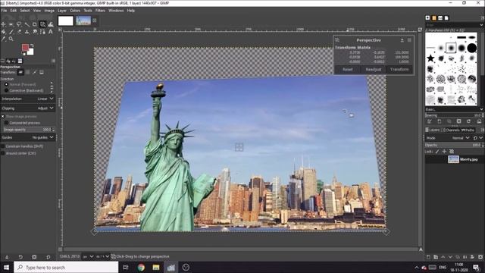Image resolution: width=485 pixels, height=273 pixels.
Task: Select the Crop tool in toolbox
Action: click(35, 24)
